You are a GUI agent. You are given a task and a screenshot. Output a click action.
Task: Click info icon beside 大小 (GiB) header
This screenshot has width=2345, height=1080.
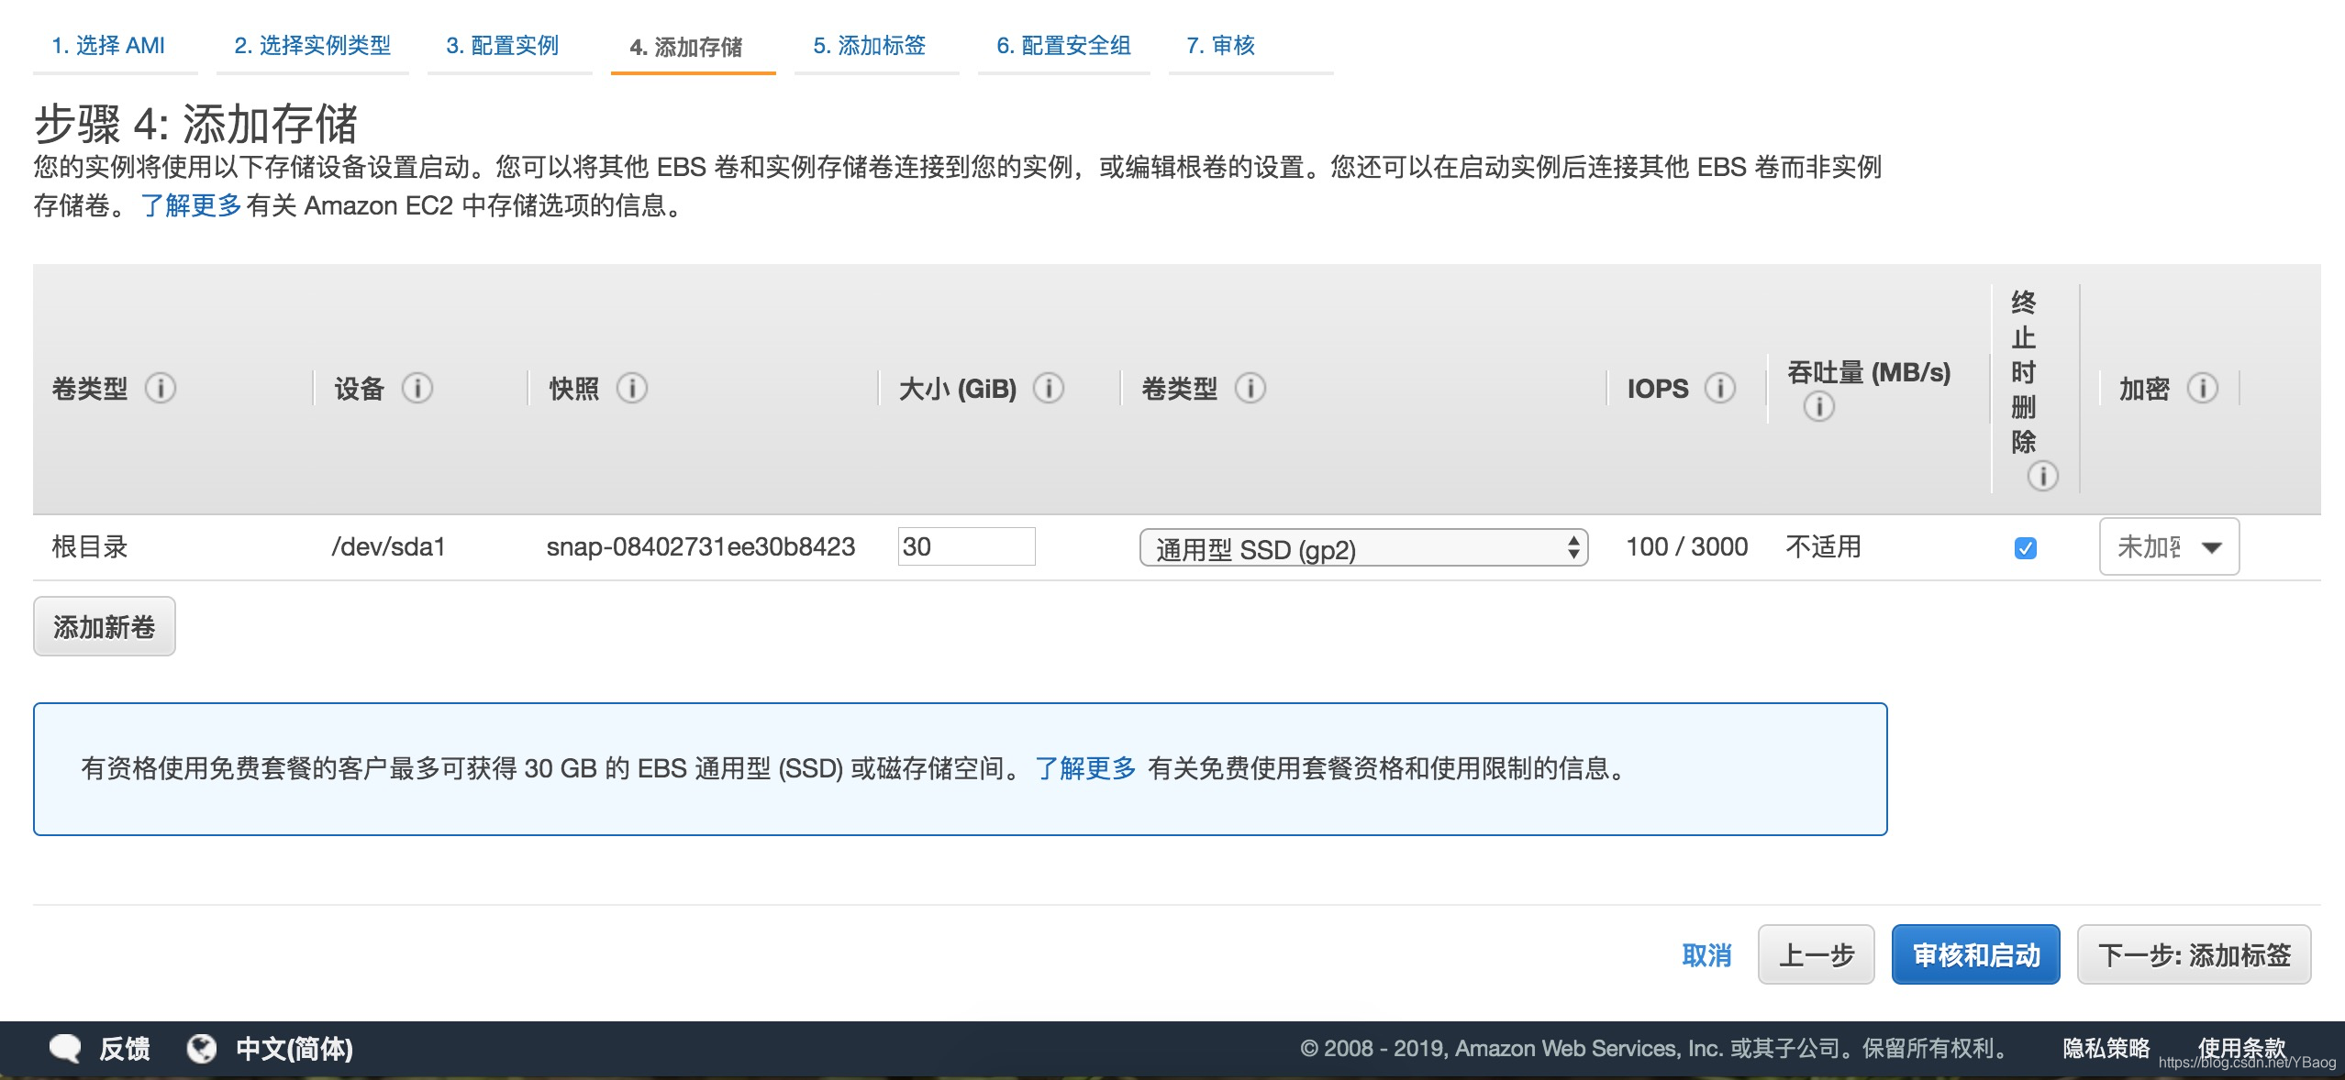(x=1049, y=388)
